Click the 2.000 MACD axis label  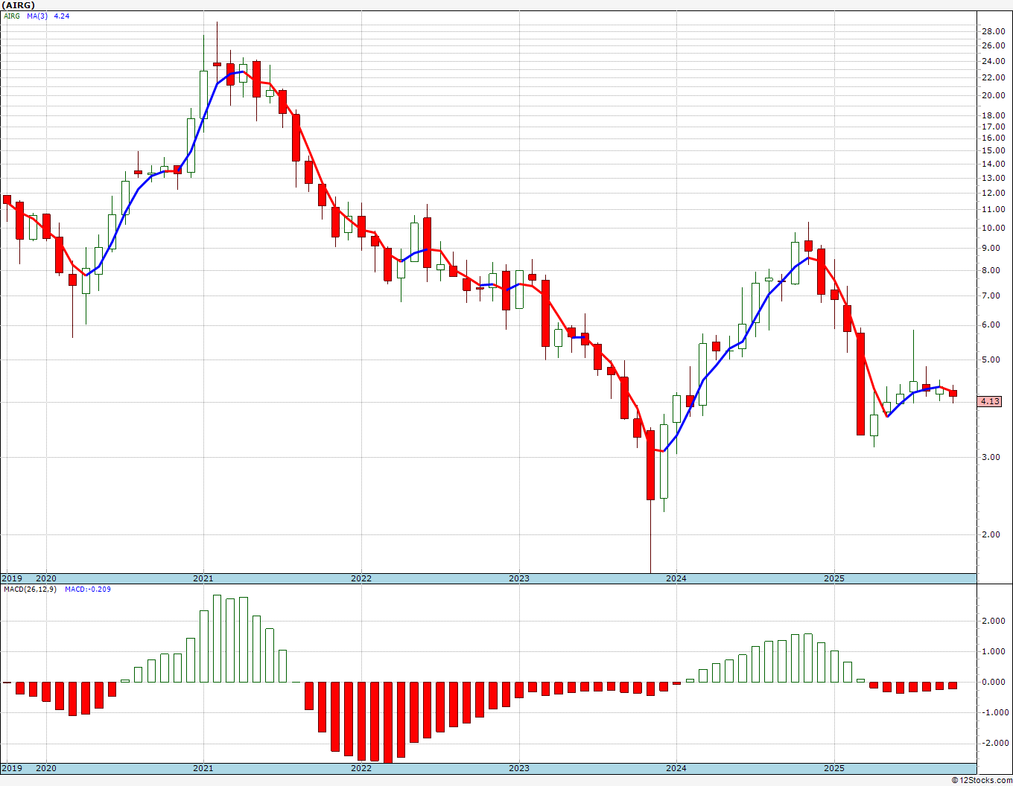click(x=994, y=622)
